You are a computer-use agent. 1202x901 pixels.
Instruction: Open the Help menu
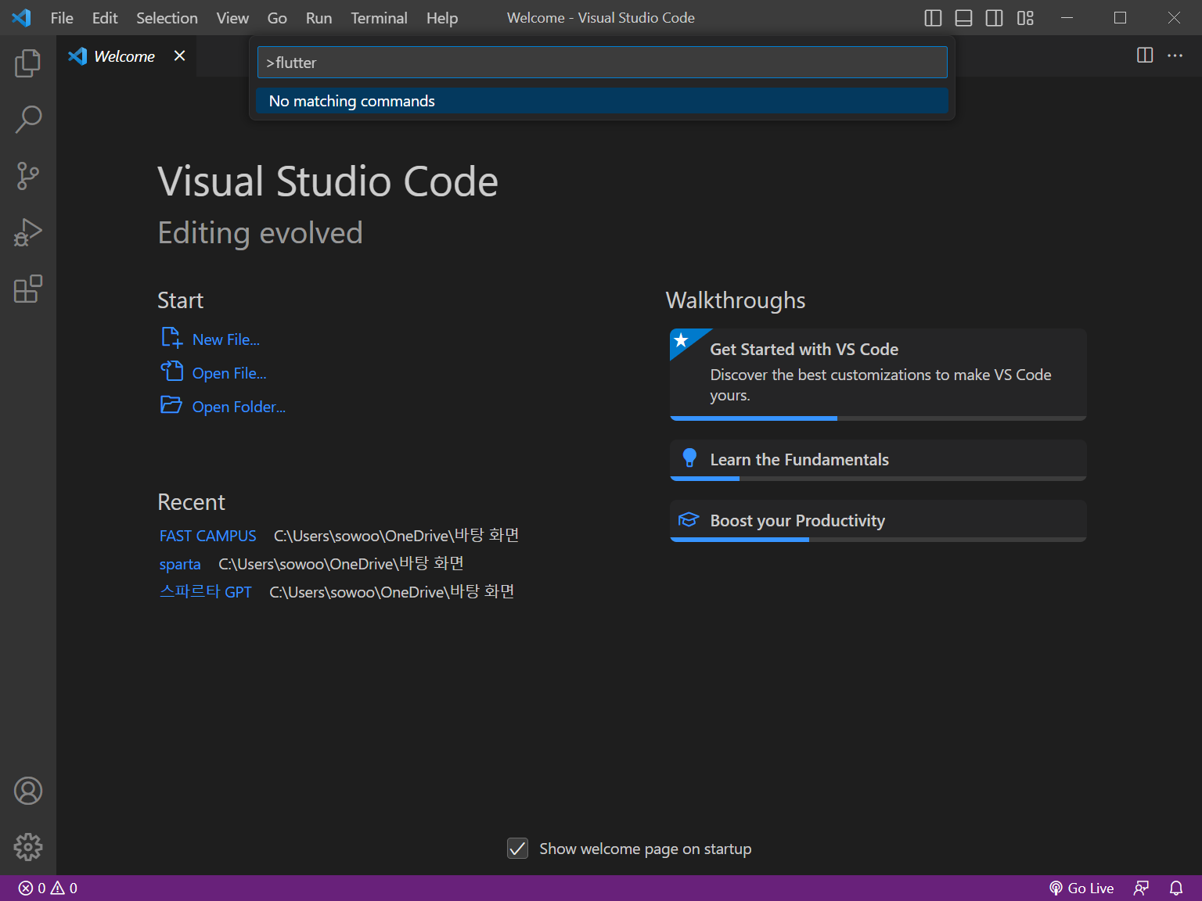click(442, 18)
